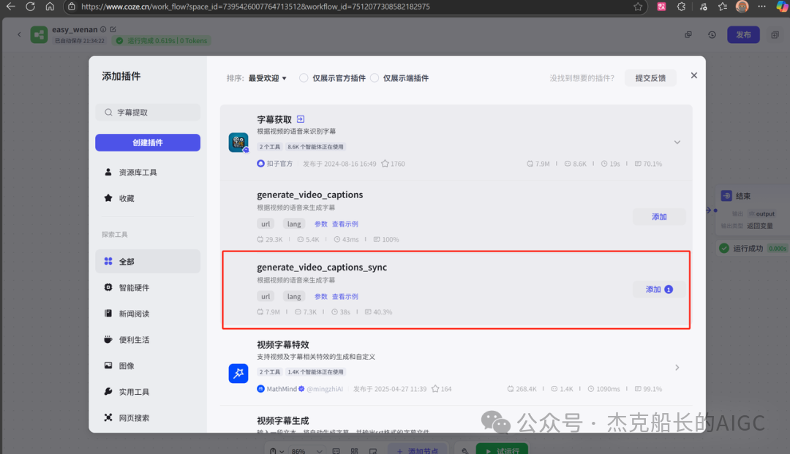Image resolution: width=790 pixels, height=454 pixels.
Task: Click the 发布 publish button
Action: [743, 35]
